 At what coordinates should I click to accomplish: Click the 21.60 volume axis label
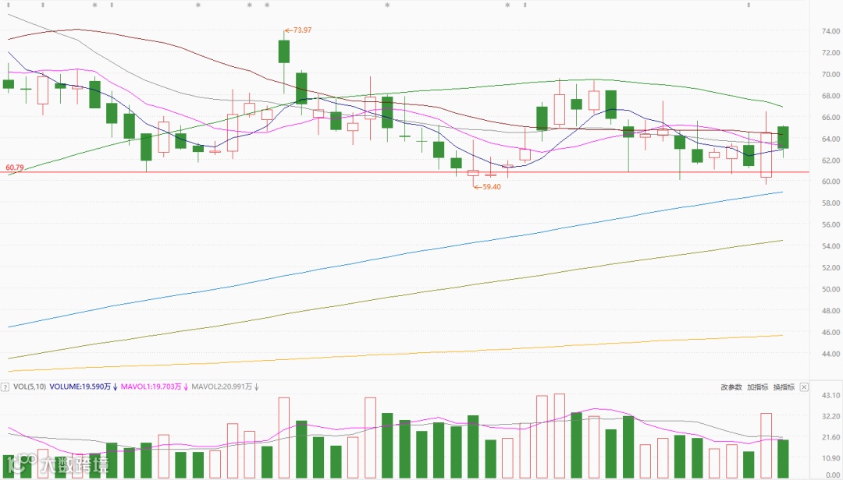pyautogui.click(x=831, y=438)
